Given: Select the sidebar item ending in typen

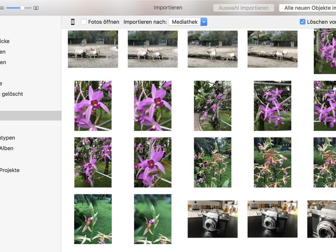Looking at the screenshot, I should tap(7, 138).
